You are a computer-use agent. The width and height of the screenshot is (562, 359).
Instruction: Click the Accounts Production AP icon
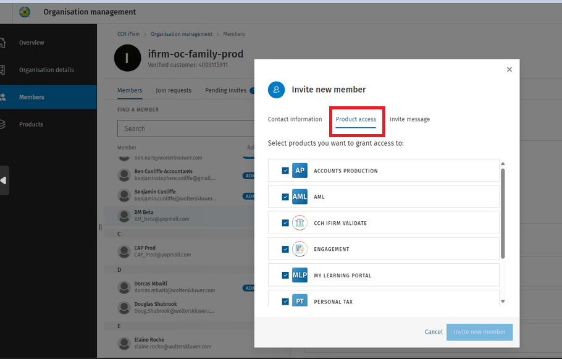point(300,171)
